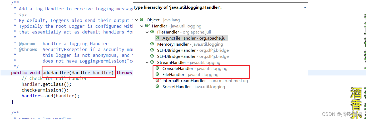Collapse the StreamHandler node expander
Image resolution: width=366 pixels, height=119 pixels.
pyautogui.click(x=147, y=63)
